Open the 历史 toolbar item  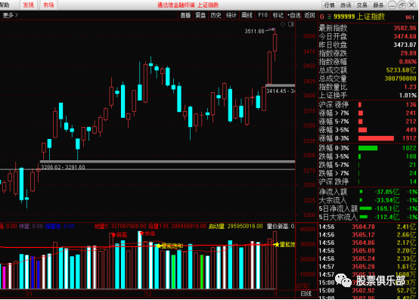(216, 15)
